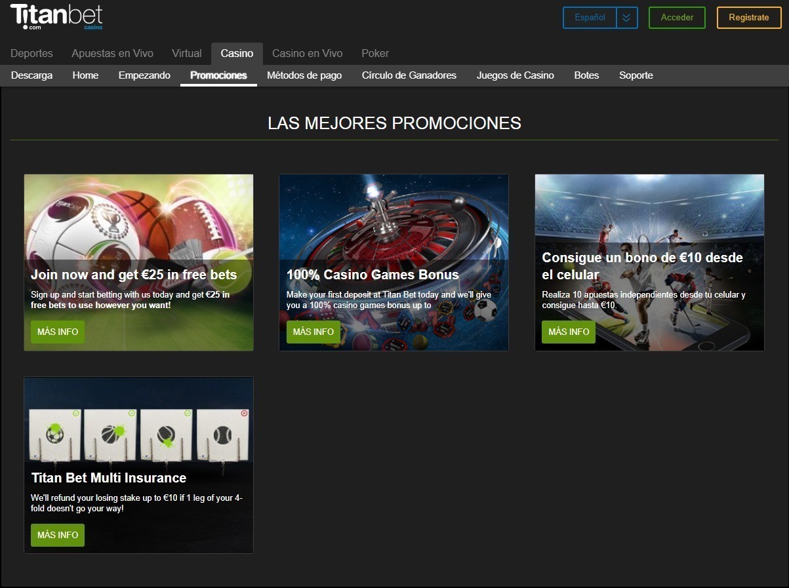Click the soccer ball target board icon
The height and width of the screenshot is (588, 789).
pyautogui.click(x=55, y=435)
